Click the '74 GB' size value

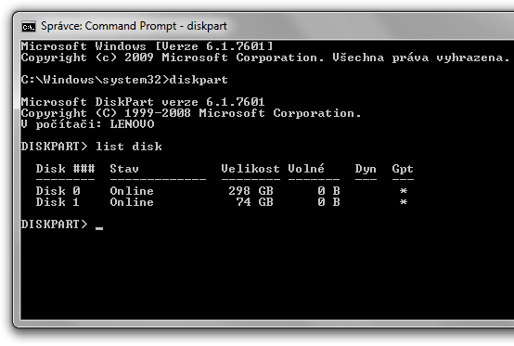pyautogui.click(x=255, y=202)
